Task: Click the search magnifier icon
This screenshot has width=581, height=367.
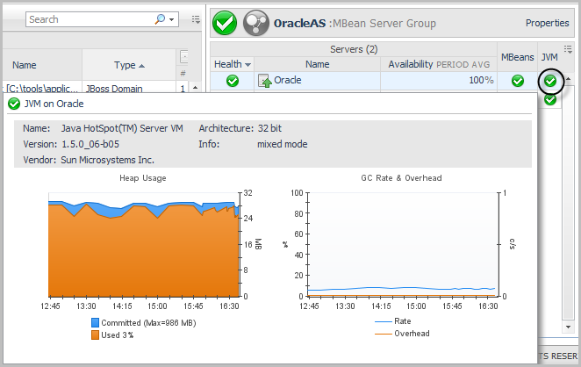Action: point(160,19)
